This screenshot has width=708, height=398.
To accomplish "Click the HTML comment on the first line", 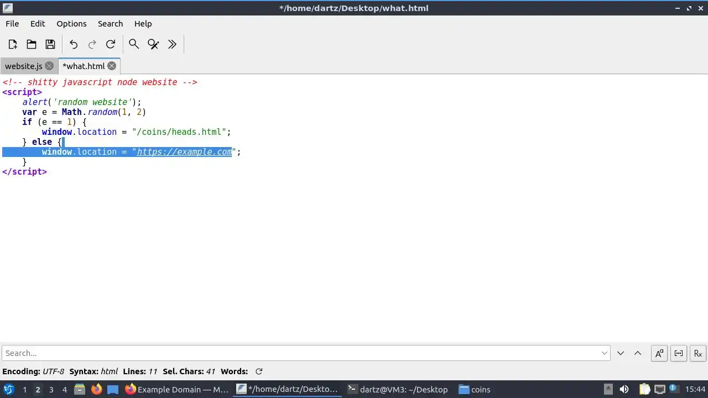I will click(100, 82).
